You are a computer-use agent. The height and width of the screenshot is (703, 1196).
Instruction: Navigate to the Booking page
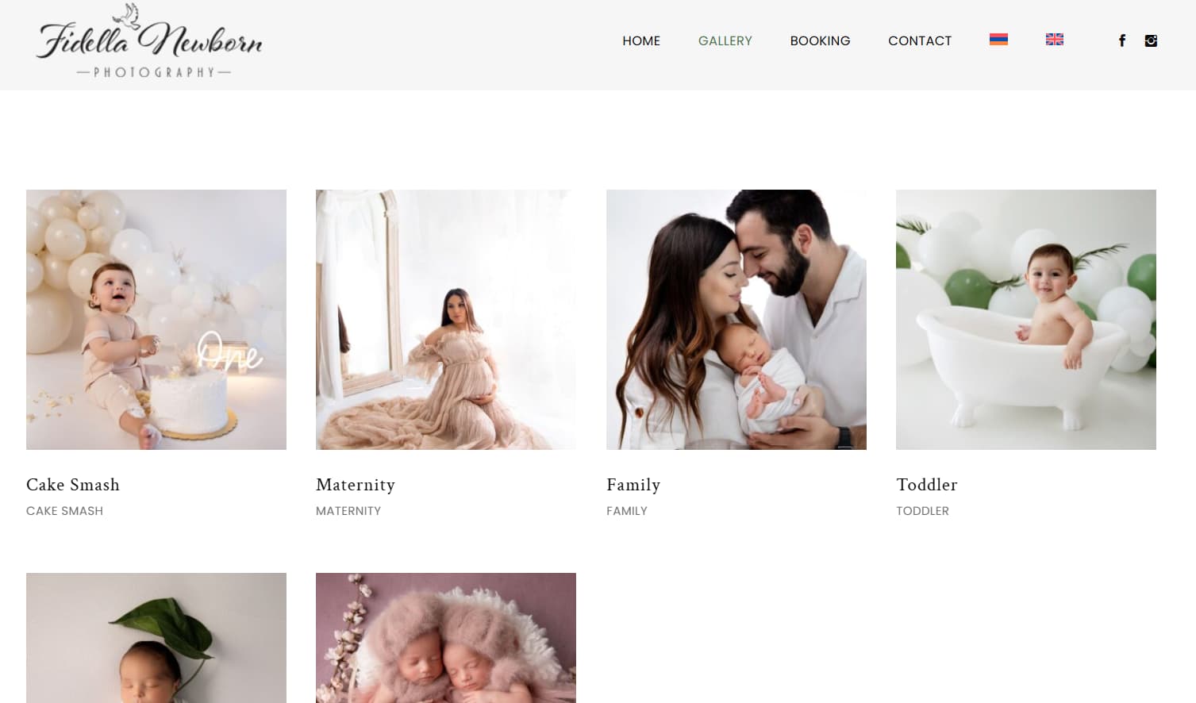[820, 40]
